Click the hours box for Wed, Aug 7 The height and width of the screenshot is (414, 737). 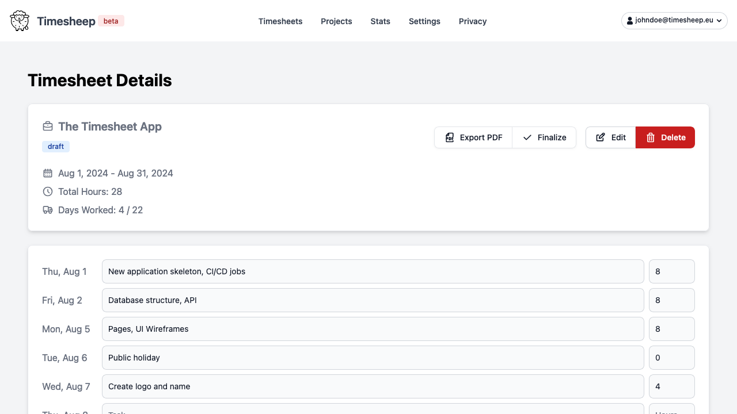point(671,386)
